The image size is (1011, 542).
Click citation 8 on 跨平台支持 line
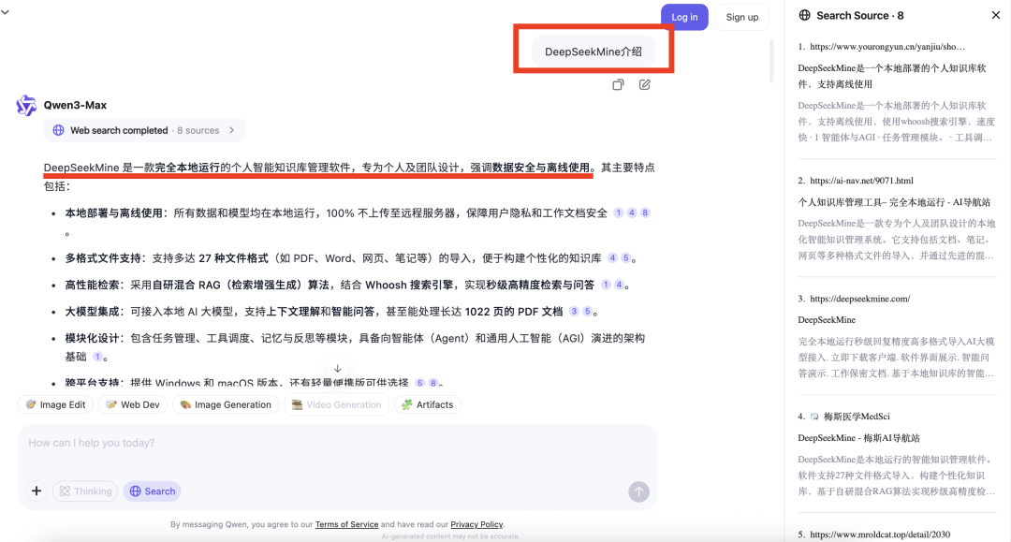pyautogui.click(x=433, y=383)
